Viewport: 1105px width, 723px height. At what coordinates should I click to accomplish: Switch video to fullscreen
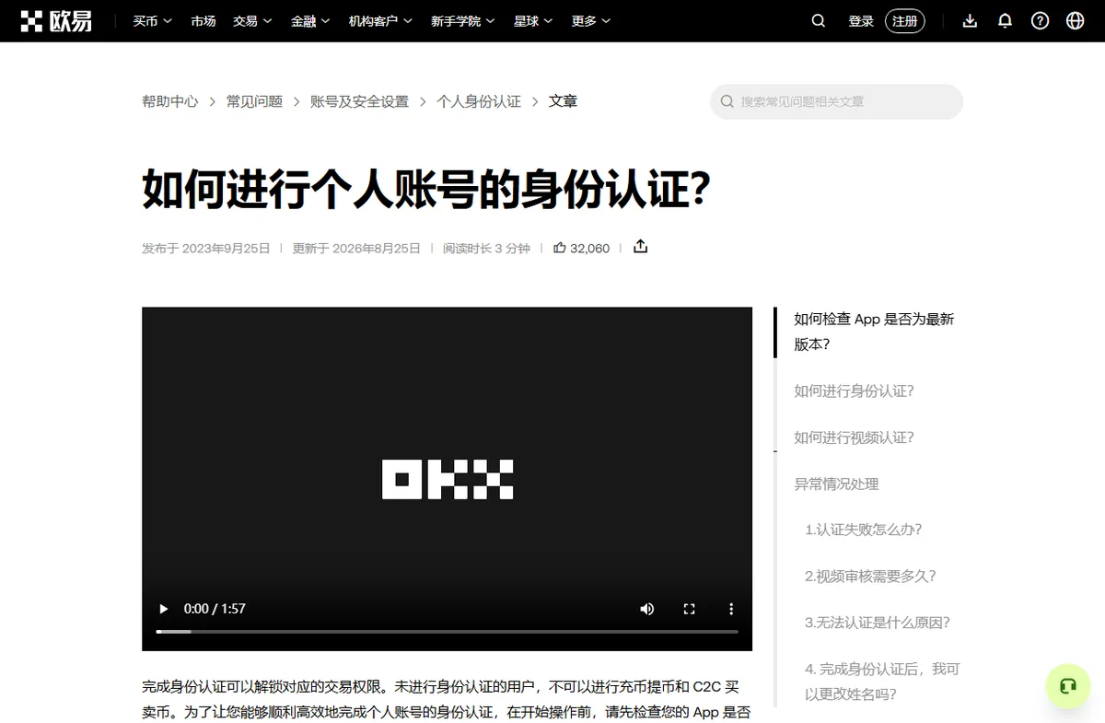click(x=689, y=609)
